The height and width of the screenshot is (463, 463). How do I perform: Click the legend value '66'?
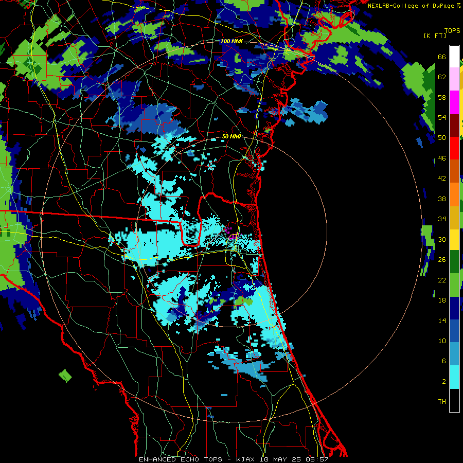(442, 57)
